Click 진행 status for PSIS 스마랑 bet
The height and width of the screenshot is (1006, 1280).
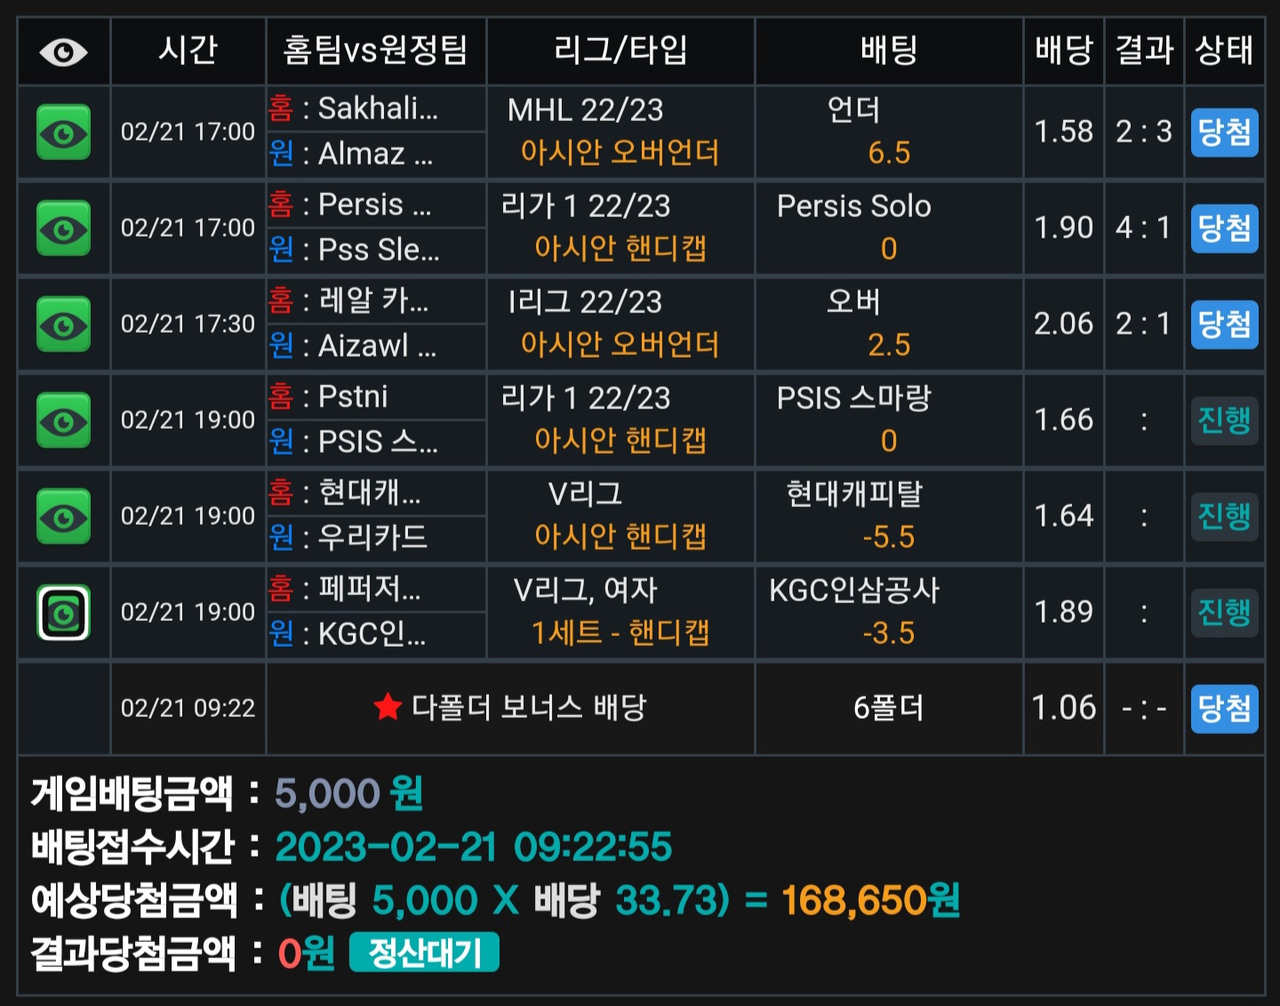click(x=1224, y=421)
